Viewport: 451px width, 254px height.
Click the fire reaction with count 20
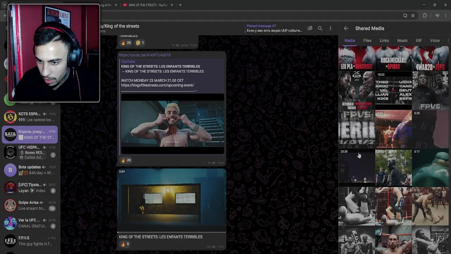click(126, 160)
